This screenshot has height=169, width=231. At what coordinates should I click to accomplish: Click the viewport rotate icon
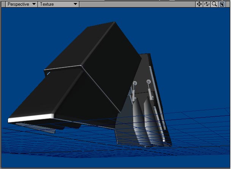tap(207, 4)
